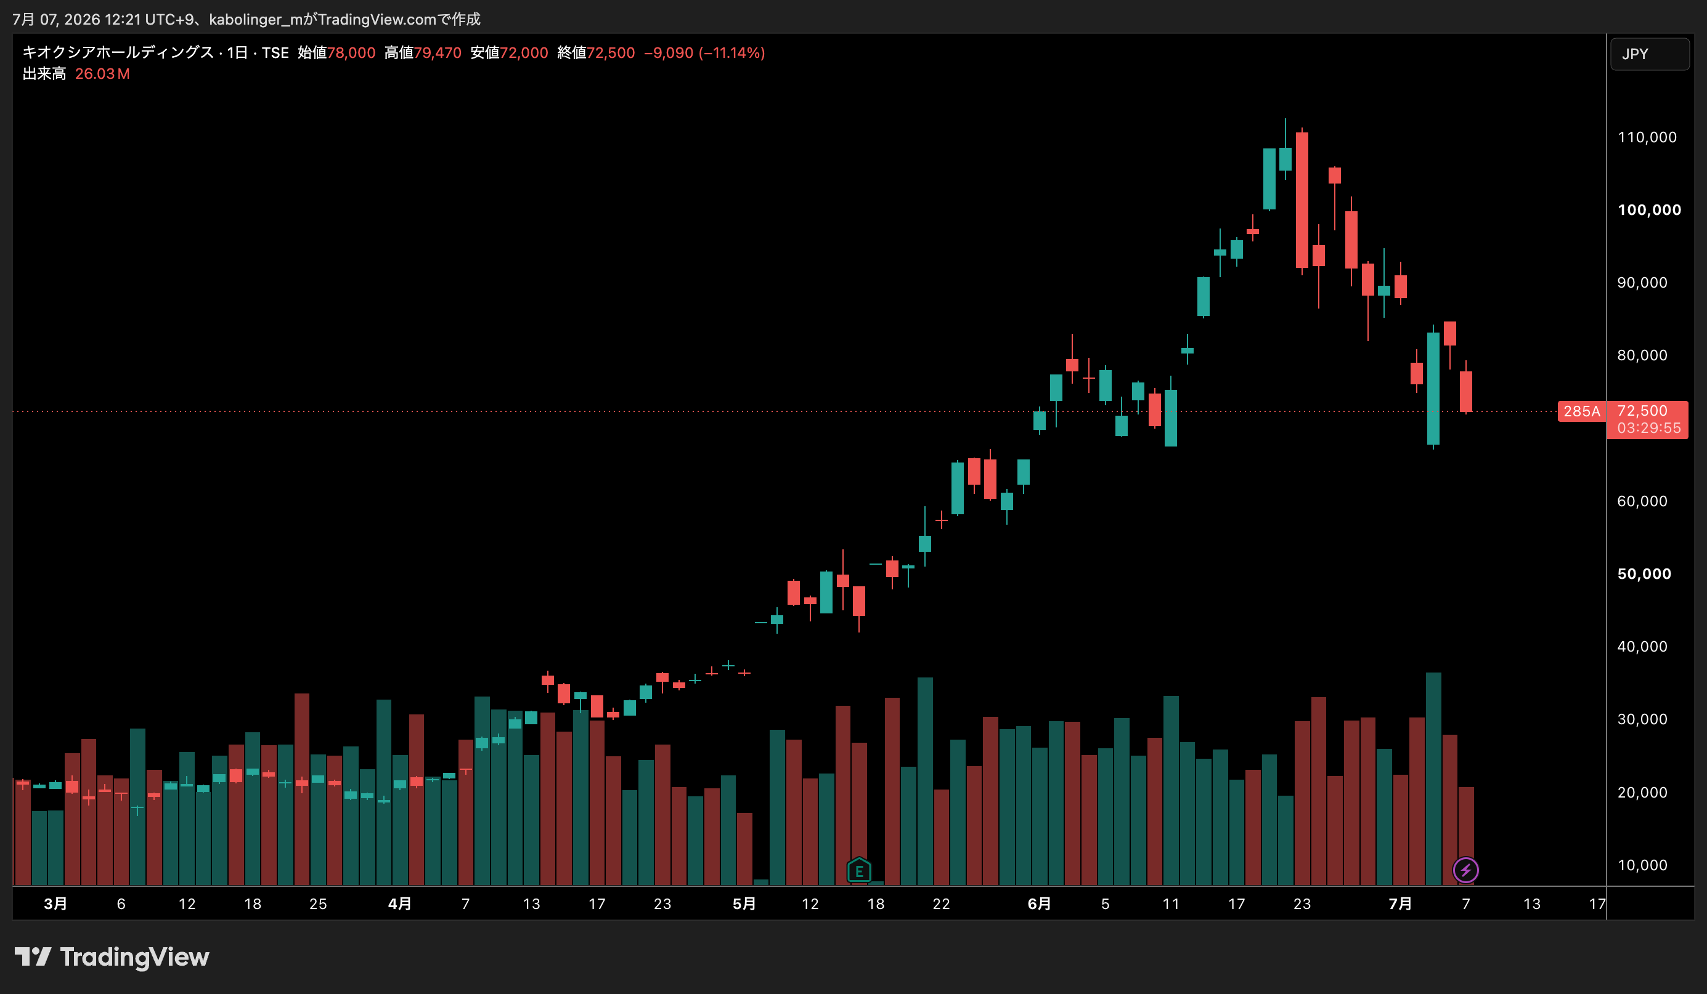Click the change value −9,090 (−11.14%)
This screenshot has width=1707, height=994.
(x=704, y=52)
